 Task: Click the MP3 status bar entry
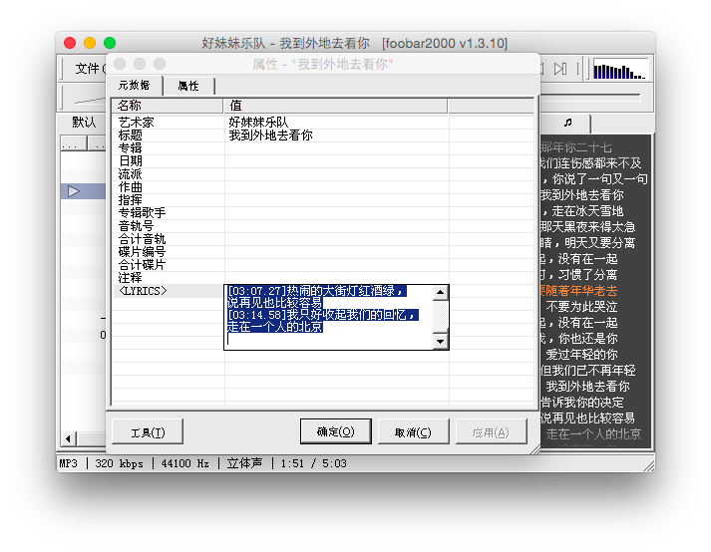[69, 463]
